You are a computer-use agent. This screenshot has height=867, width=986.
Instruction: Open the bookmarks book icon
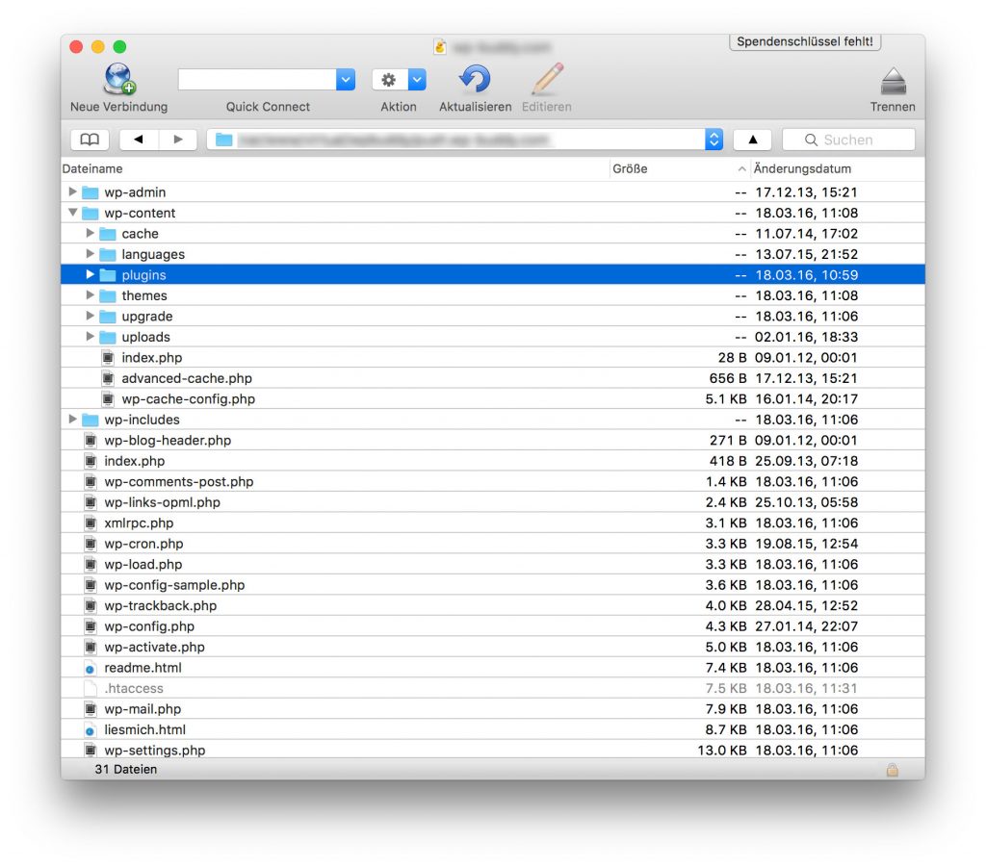90,140
